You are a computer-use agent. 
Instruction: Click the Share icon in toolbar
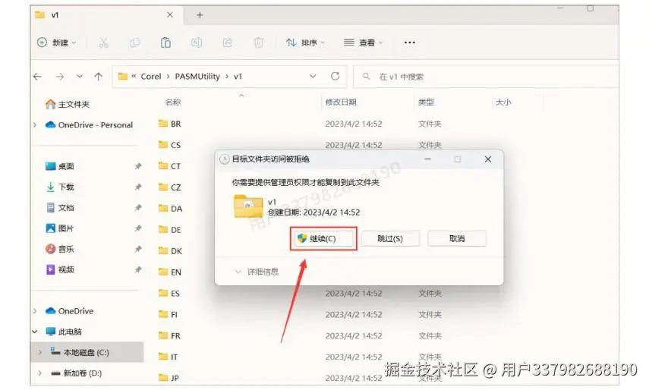(x=227, y=42)
